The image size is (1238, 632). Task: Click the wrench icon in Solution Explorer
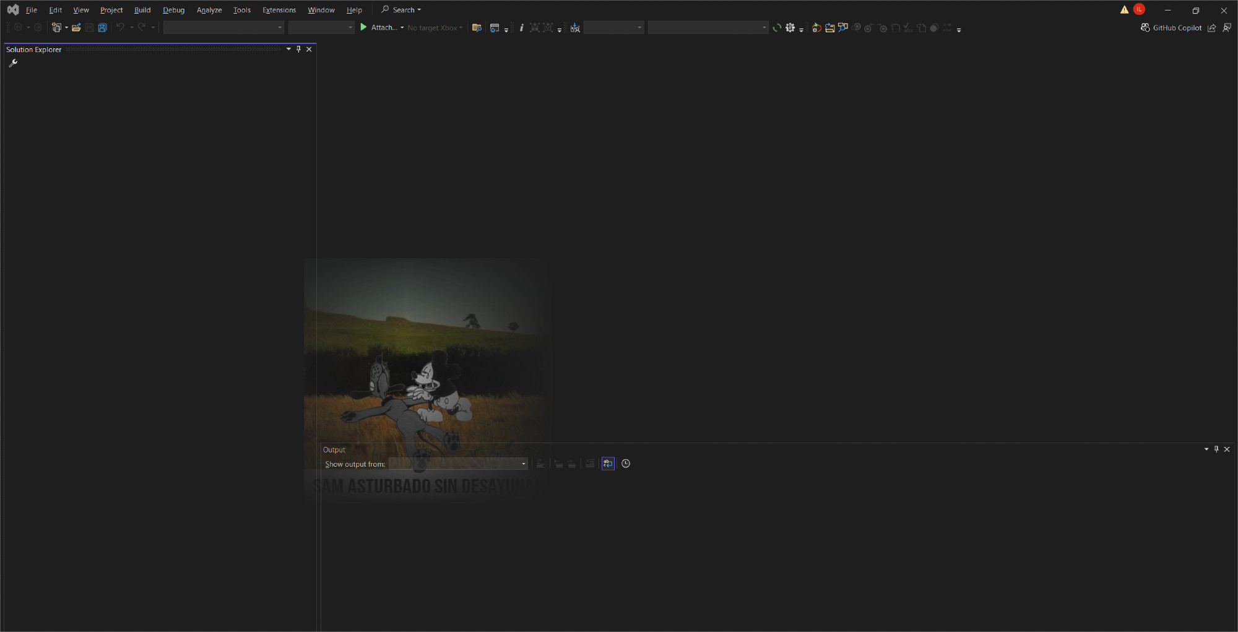point(12,63)
